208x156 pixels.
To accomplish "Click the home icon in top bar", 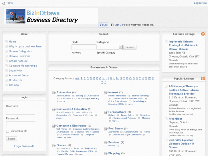I will tap(3, 3).
